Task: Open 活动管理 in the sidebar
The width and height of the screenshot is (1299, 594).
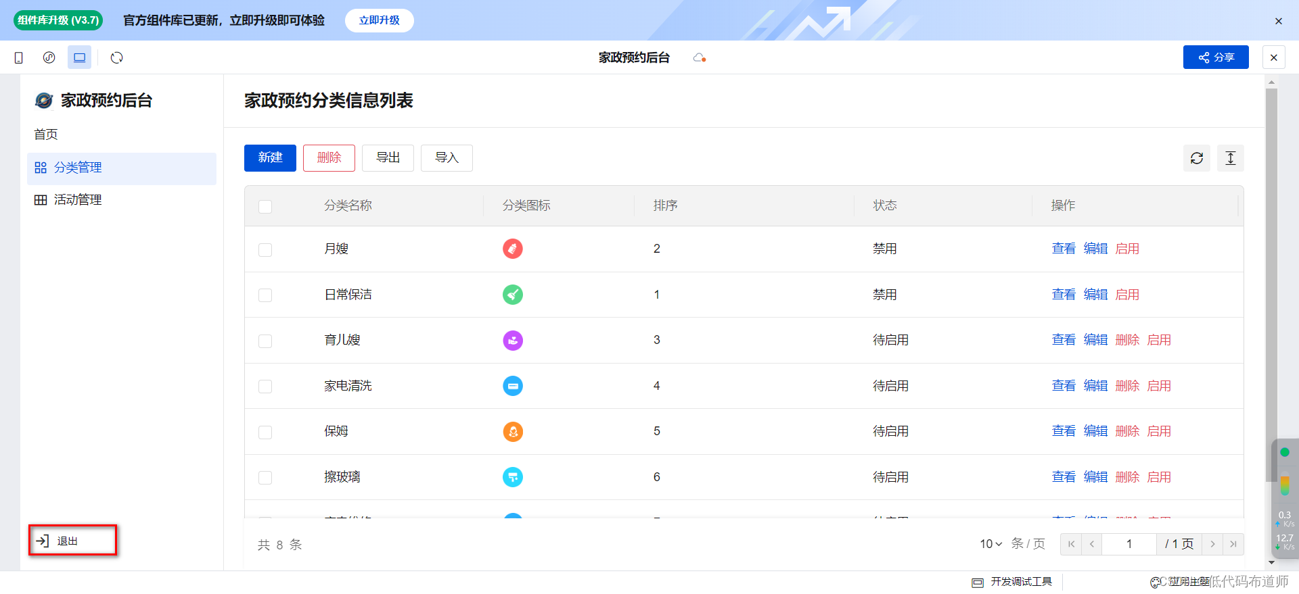Action: (122, 200)
